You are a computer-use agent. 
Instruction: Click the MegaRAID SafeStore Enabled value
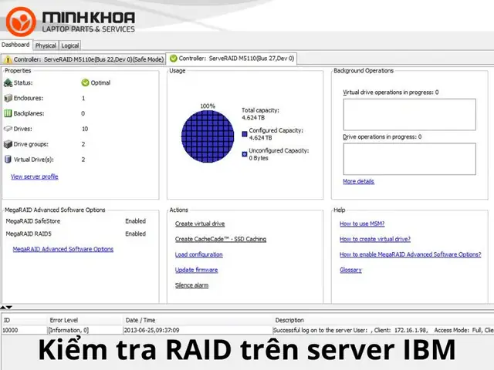(136, 221)
